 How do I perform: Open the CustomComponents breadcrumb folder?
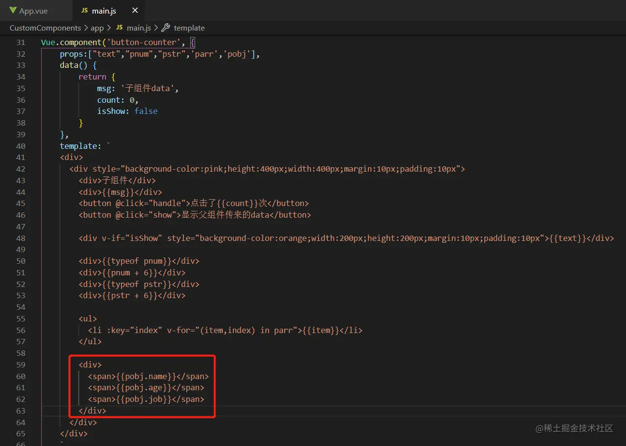[45, 28]
